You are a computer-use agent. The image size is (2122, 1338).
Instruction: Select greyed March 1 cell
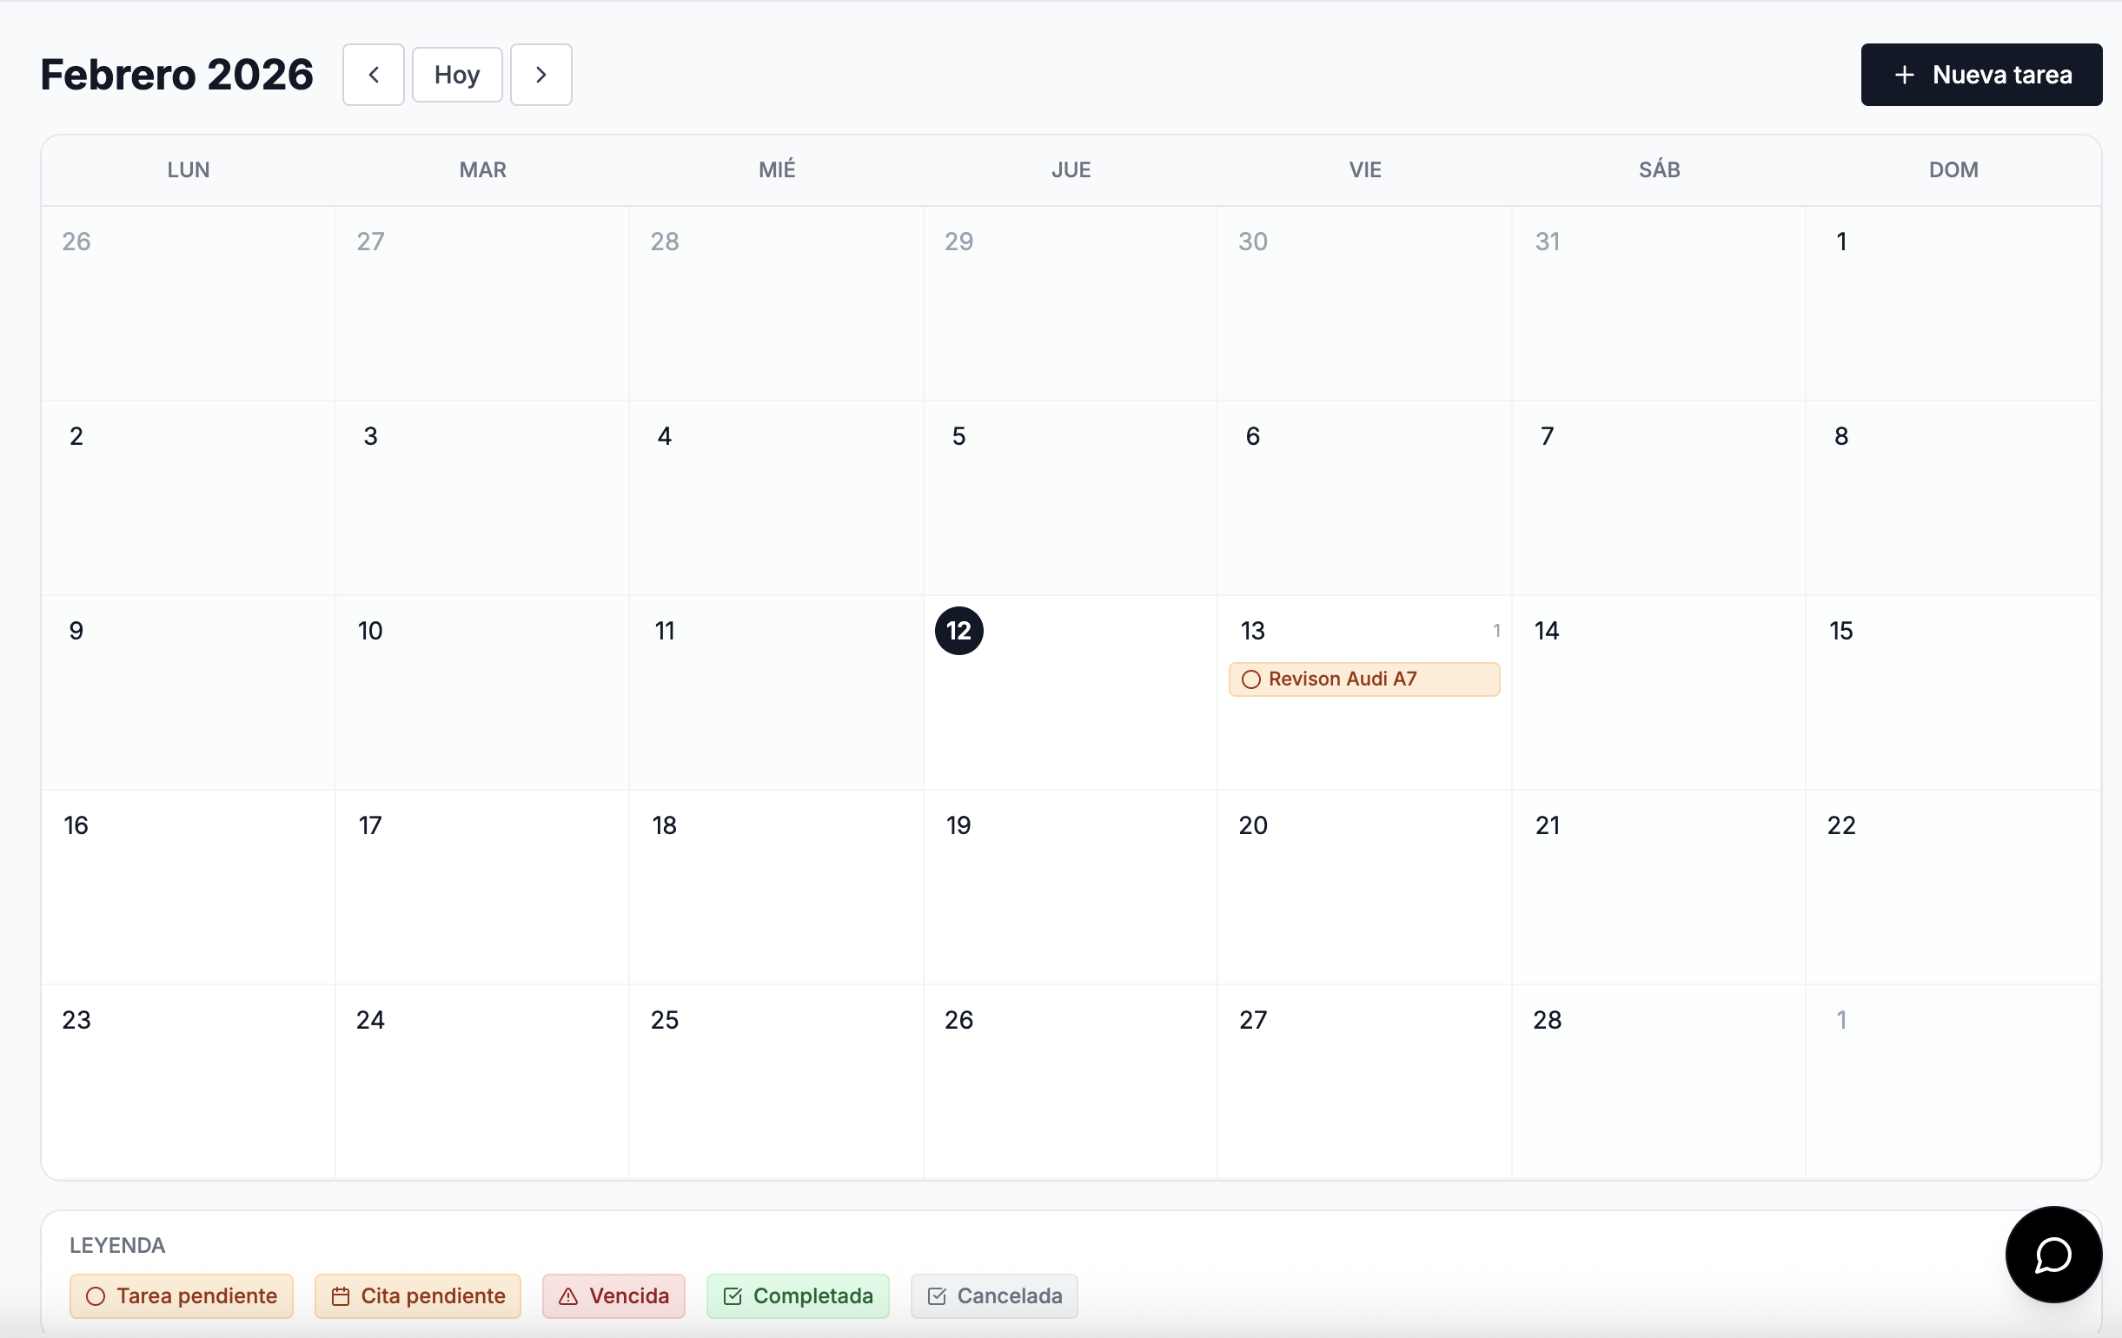[1953, 1082]
